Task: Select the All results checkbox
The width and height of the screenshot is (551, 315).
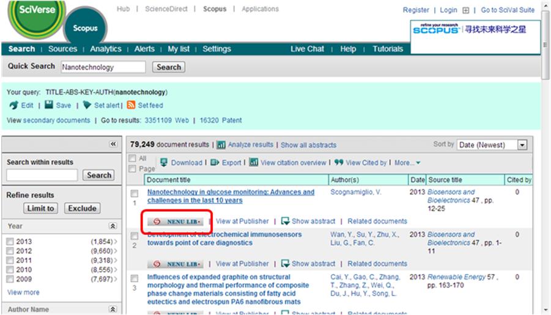Action: (133, 158)
